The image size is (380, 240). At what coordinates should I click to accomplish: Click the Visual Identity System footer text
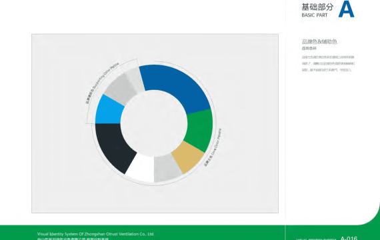coord(96,234)
